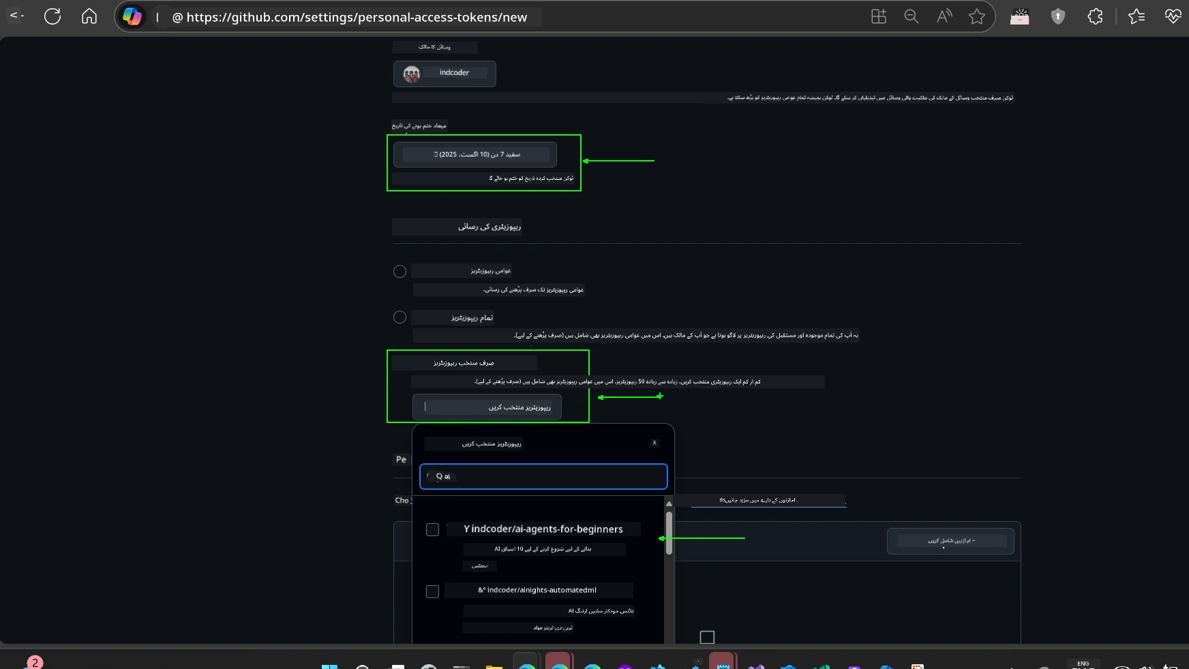The image size is (1189, 669).
Task: Open the browser Extensions puzzle icon
Action: (1096, 16)
